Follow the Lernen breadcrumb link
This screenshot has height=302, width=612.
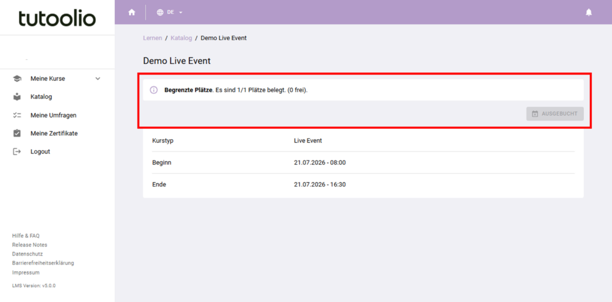click(152, 38)
